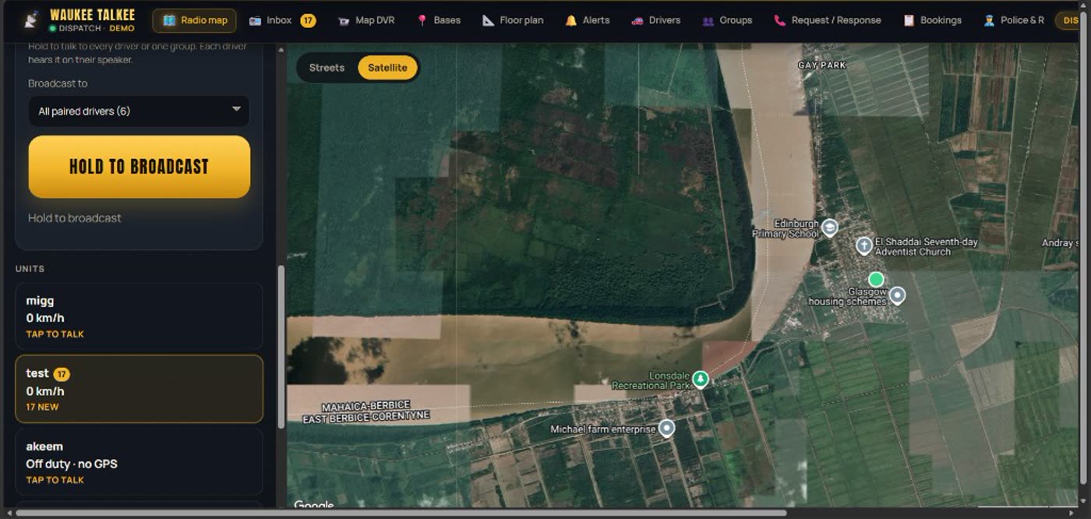This screenshot has height=519, width=1091.
Task: Open the test unit with 17 new
Action: point(139,389)
